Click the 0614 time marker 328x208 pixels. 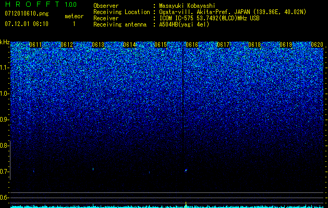pyautogui.click(x=129, y=45)
